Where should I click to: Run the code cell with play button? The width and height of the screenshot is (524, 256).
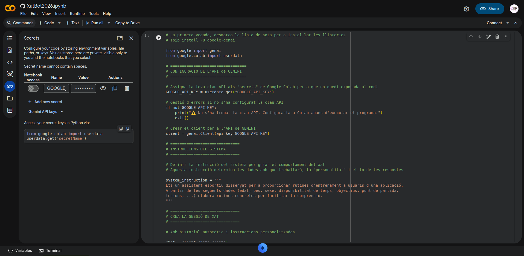(159, 38)
